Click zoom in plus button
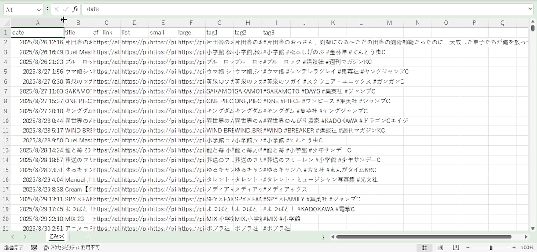This screenshot has width=537, height=252. pos(514,248)
